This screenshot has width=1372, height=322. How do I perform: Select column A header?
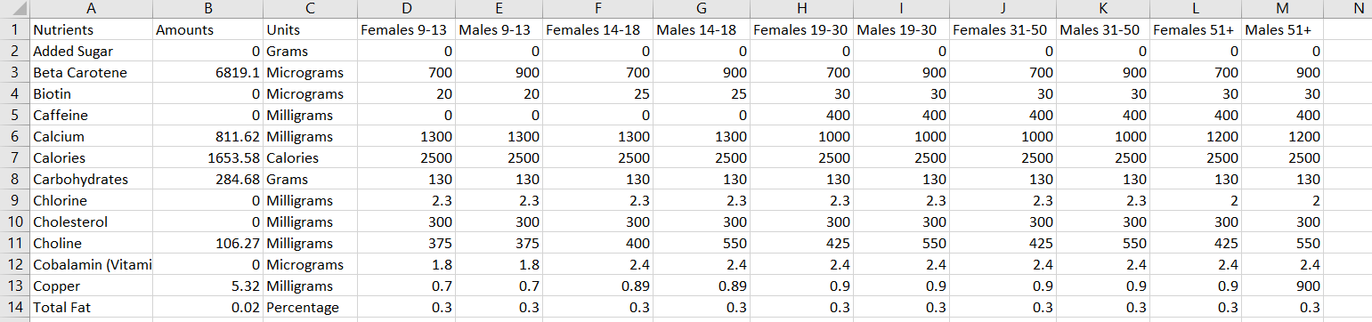click(91, 9)
